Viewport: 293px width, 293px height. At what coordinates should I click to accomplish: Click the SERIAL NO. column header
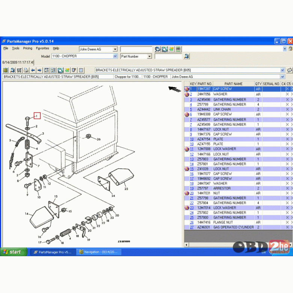tap(271, 84)
